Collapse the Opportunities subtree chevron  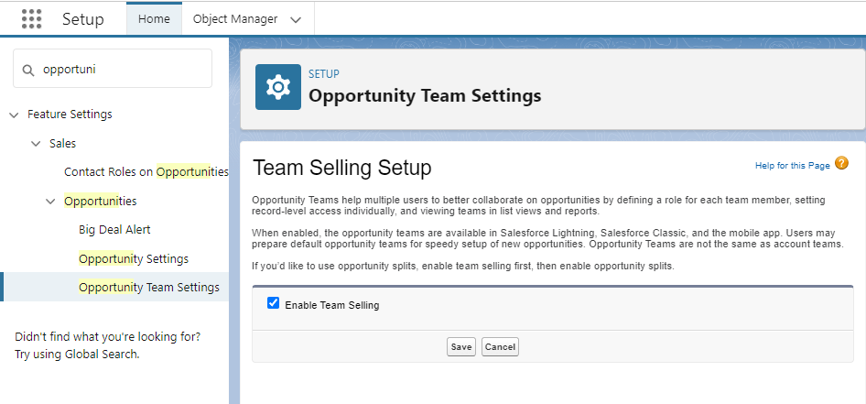pos(50,202)
